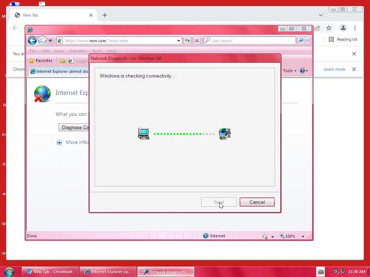Click the network globe computers icon in diagnostics
Image resolution: width=370 pixels, height=277 pixels.
point(225,133)
